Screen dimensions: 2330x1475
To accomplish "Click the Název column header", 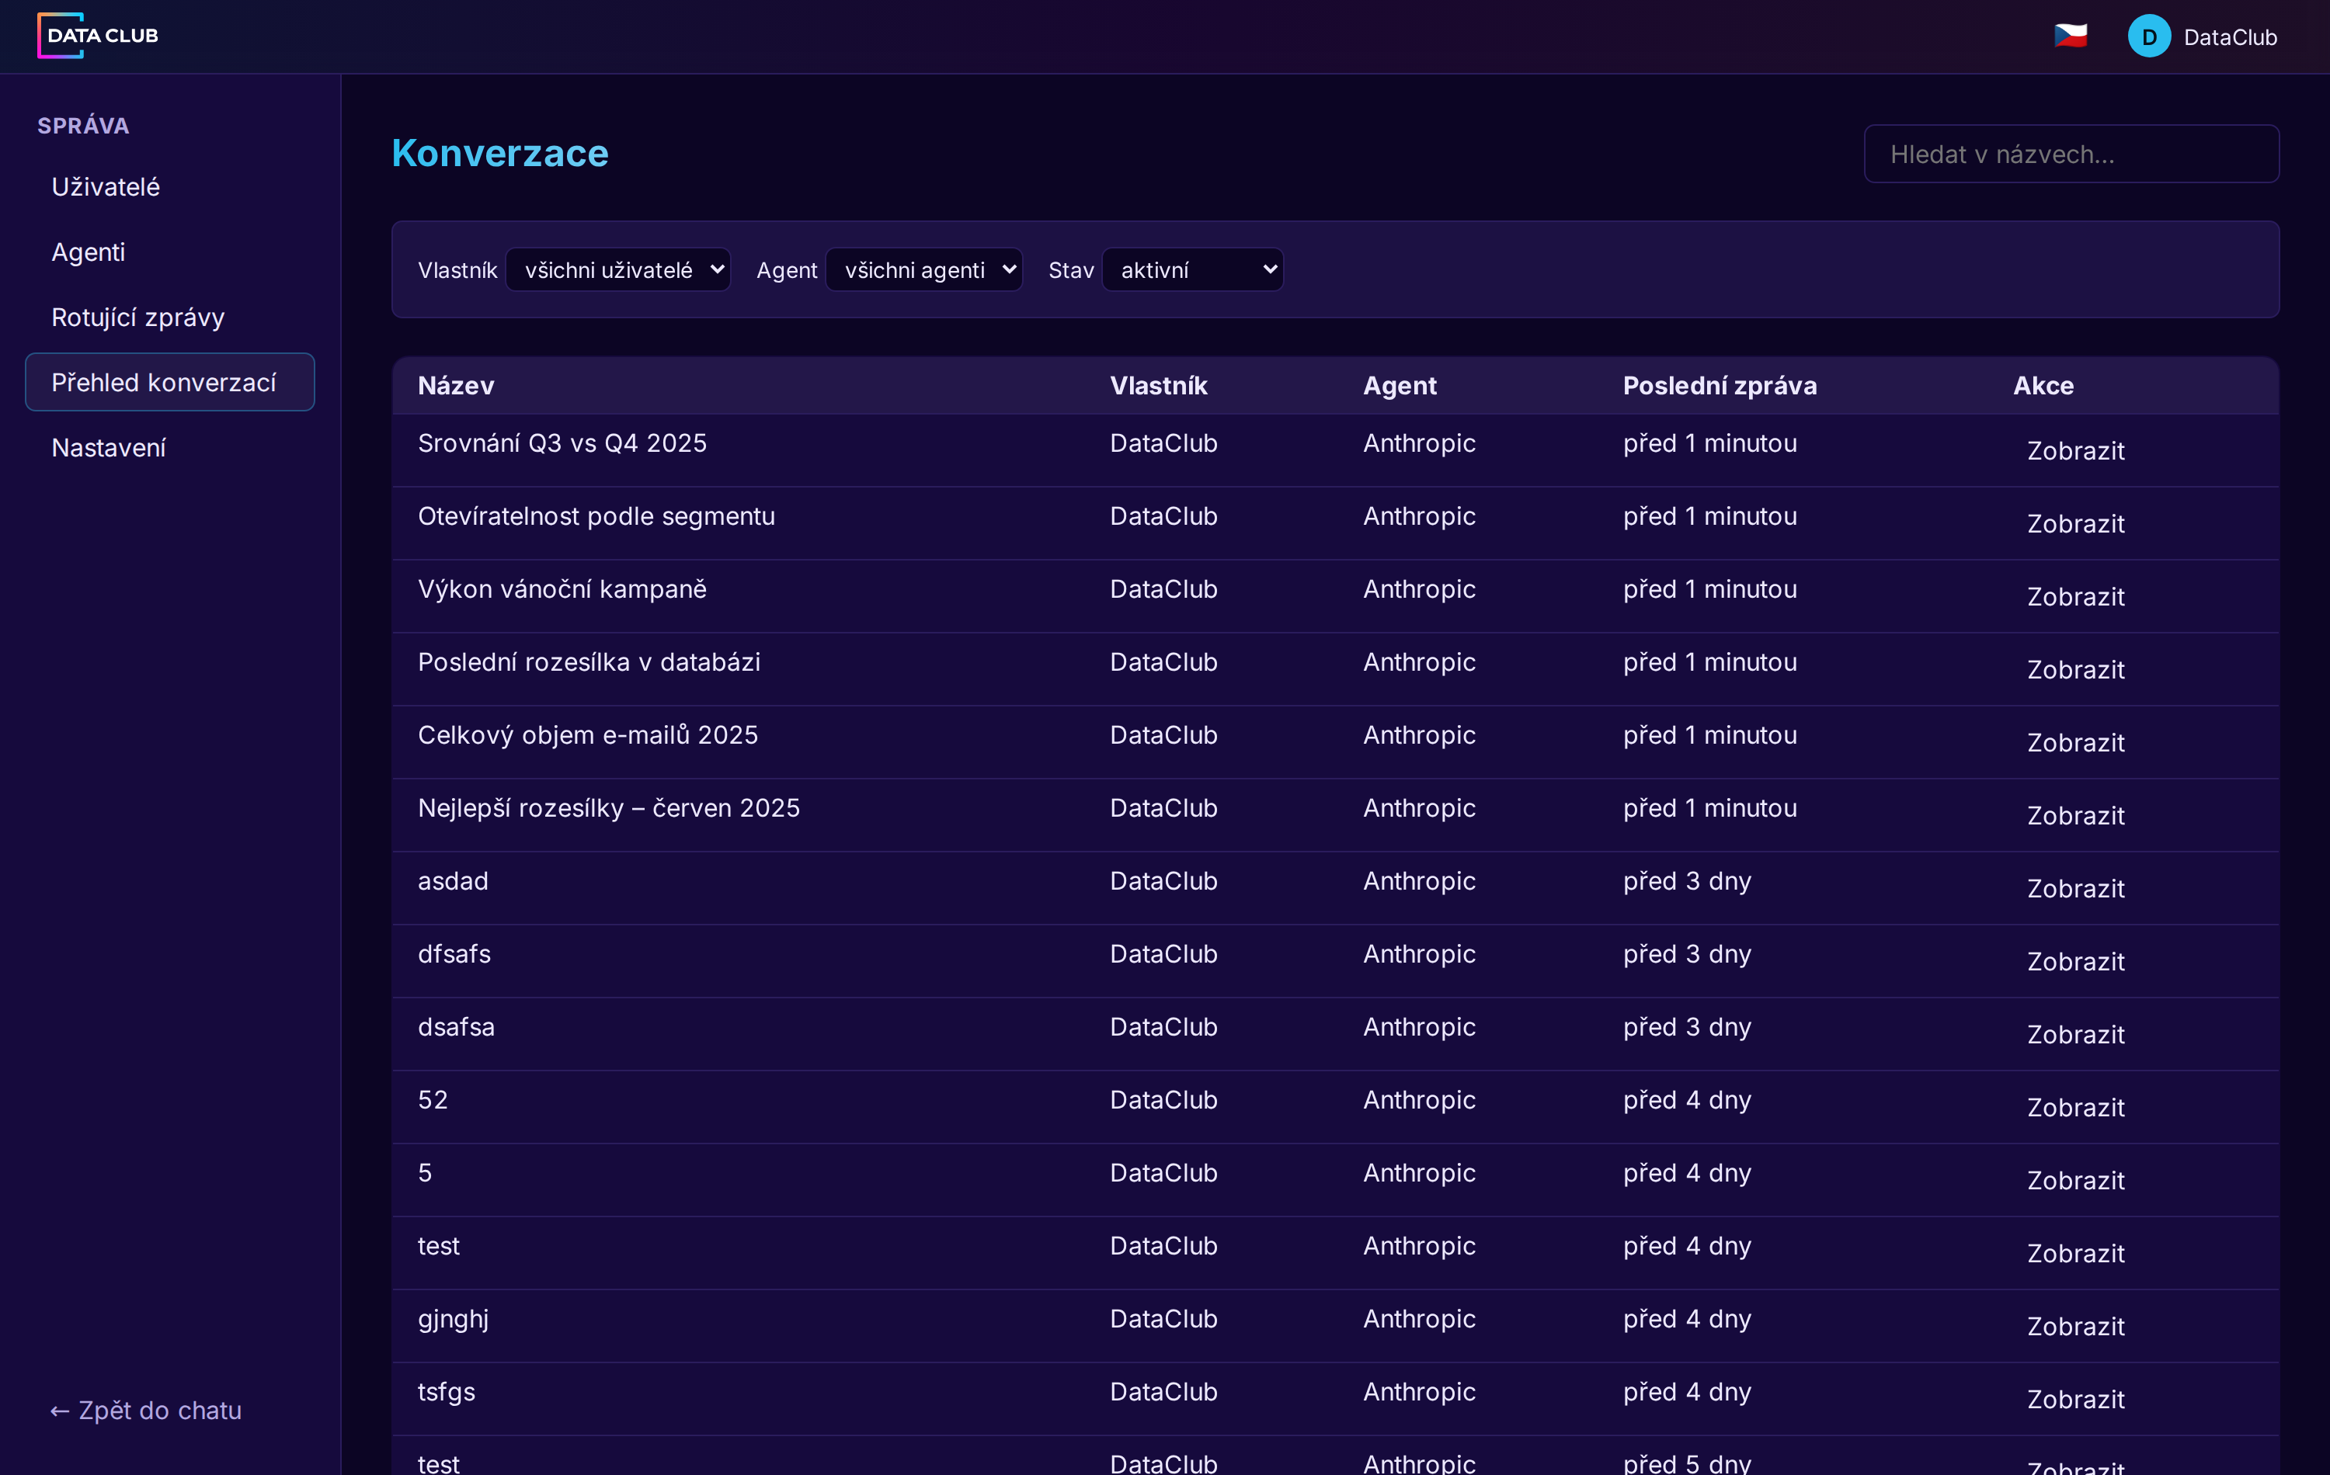I will click(x=456, y=386).
